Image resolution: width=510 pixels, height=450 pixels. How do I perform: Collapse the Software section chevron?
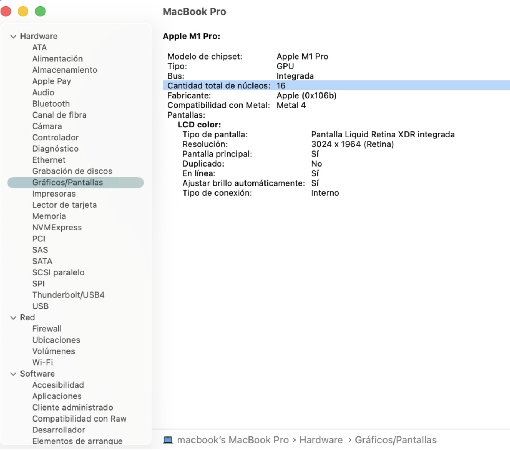(x=14, y=374)
